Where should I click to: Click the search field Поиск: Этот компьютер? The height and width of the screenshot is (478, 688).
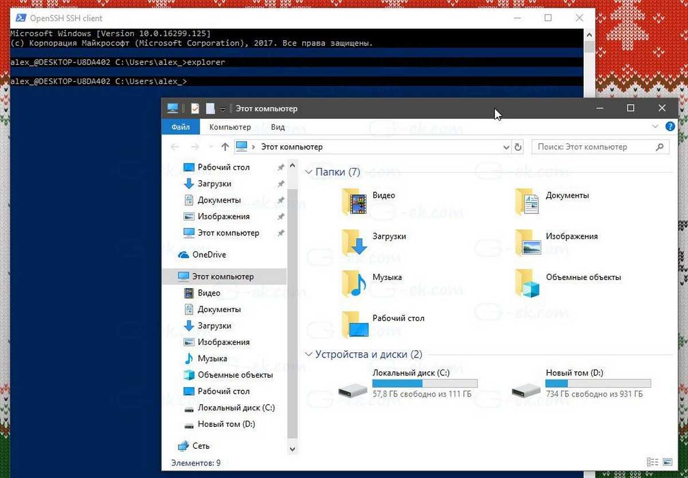tap(593, 147)
